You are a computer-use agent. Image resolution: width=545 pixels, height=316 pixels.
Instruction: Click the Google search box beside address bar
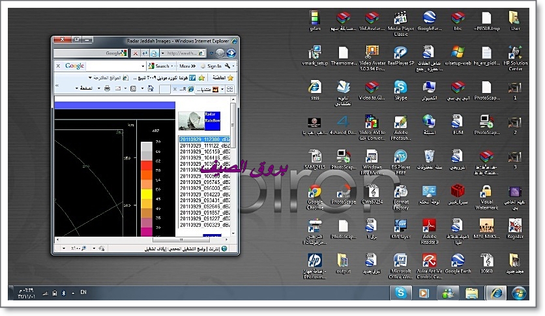[x=90, y=53]
